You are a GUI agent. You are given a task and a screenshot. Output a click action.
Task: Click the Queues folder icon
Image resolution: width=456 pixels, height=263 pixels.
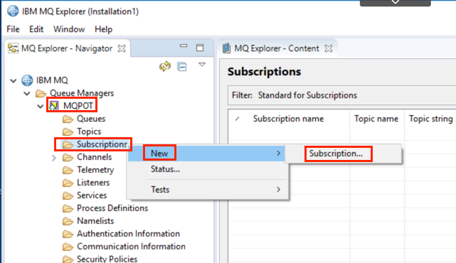click(x=68, y=119)
